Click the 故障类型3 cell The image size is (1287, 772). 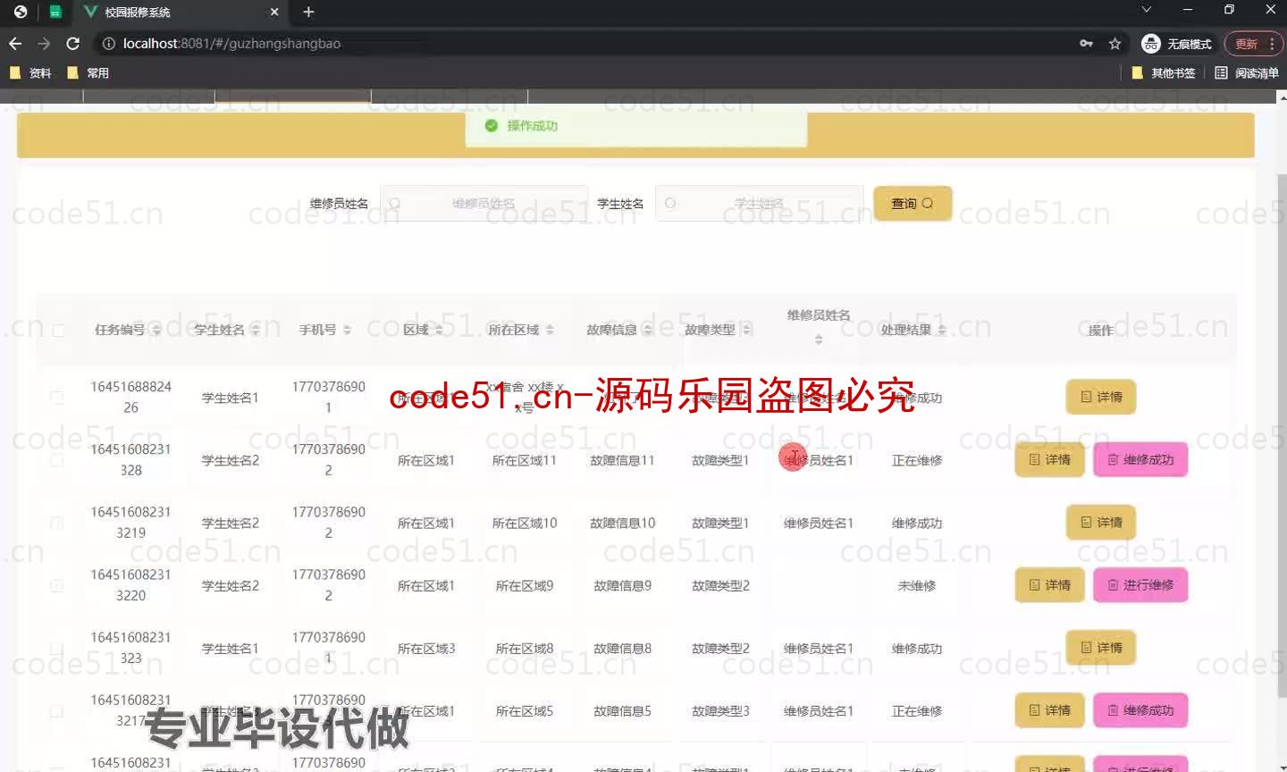click(720, 711)
